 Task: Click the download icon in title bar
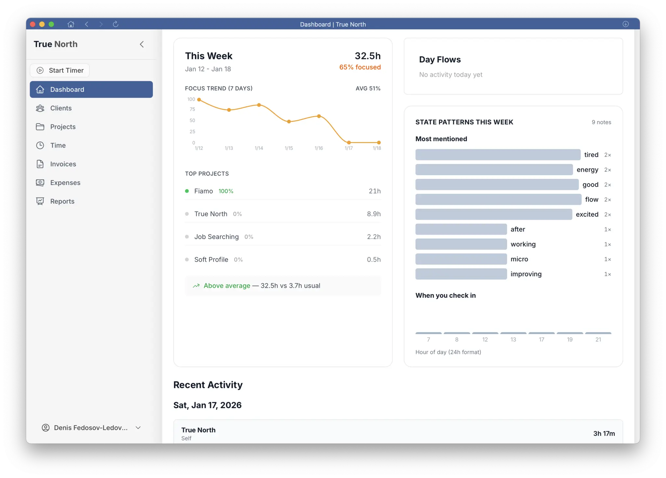[x=625, y=24]
